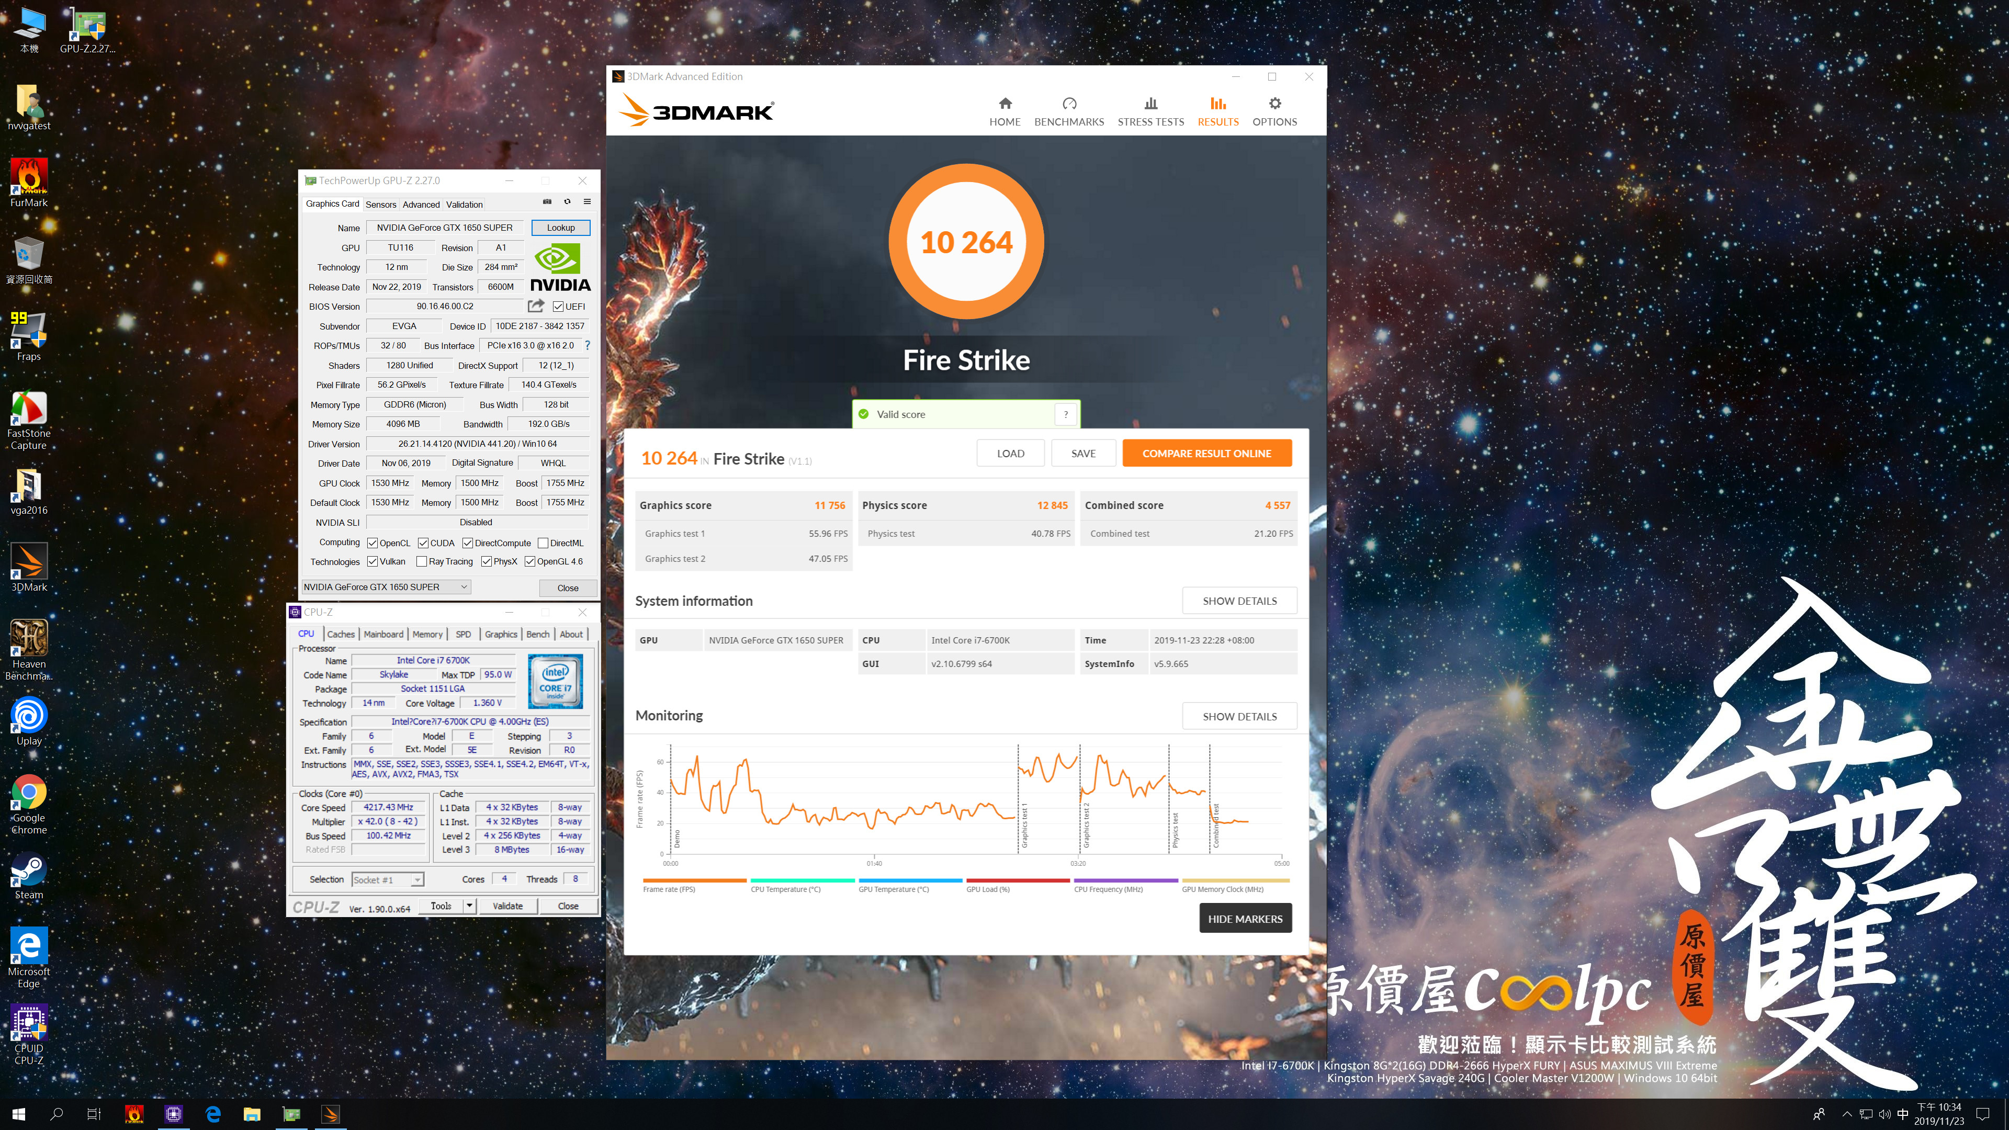Switch to the Advanced tab in GPU-Z
2009x1130 pixels.
421,205
